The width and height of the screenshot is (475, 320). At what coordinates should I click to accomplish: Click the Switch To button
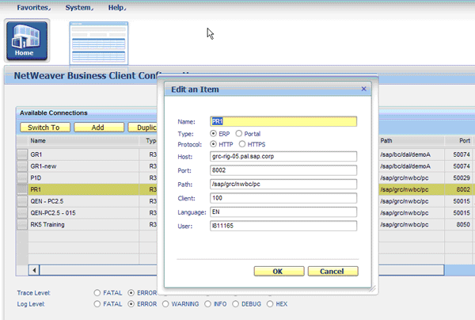pos(45,128)
